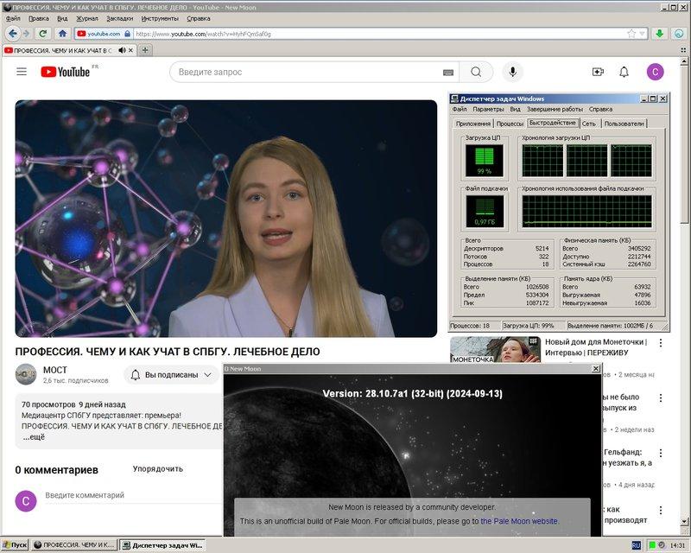Click the Pale Moon website link

coord(520,521)
